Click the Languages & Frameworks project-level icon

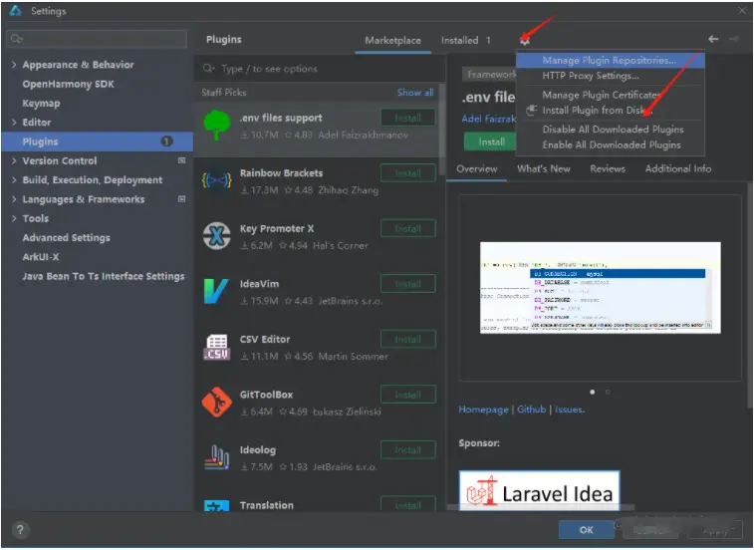pyautogui.click(x=181, y=198)
